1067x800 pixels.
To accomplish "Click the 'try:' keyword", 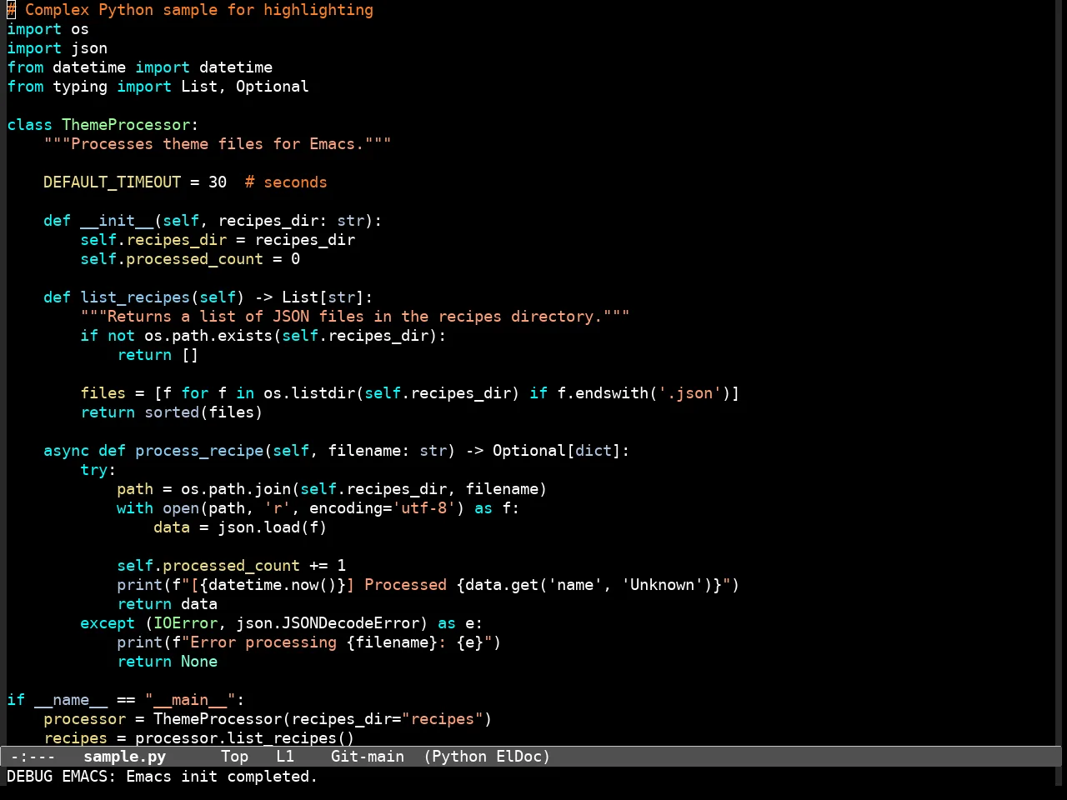I will (98, 470).
